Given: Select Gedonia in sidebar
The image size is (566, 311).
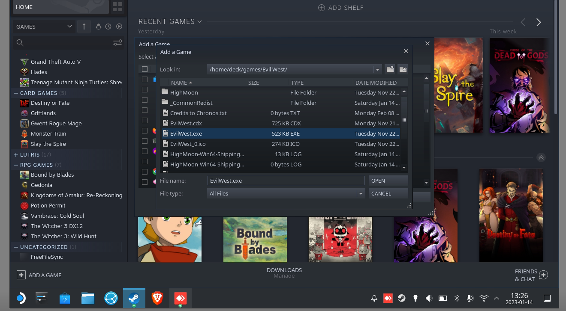Looking at the screenshot, I should click(x=42, y=185).
